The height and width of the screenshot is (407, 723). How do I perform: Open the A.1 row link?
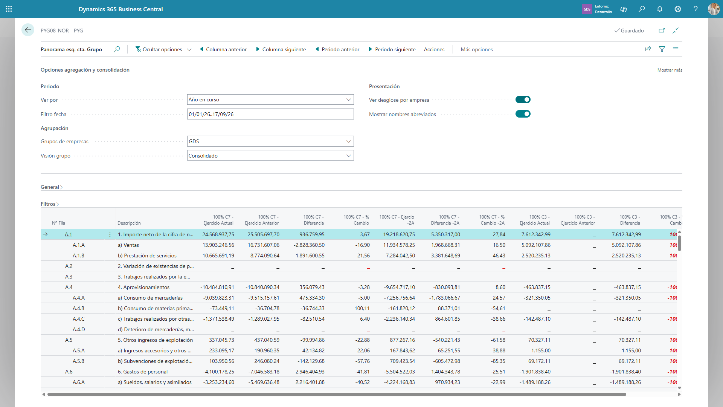(x=68, y=234)
